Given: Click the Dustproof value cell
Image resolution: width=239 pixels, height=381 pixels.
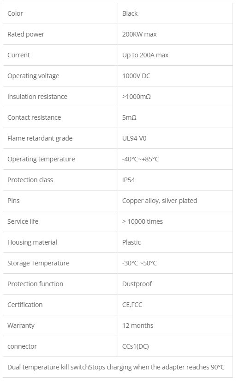Looking at the screenshot, I should [175, 284].
